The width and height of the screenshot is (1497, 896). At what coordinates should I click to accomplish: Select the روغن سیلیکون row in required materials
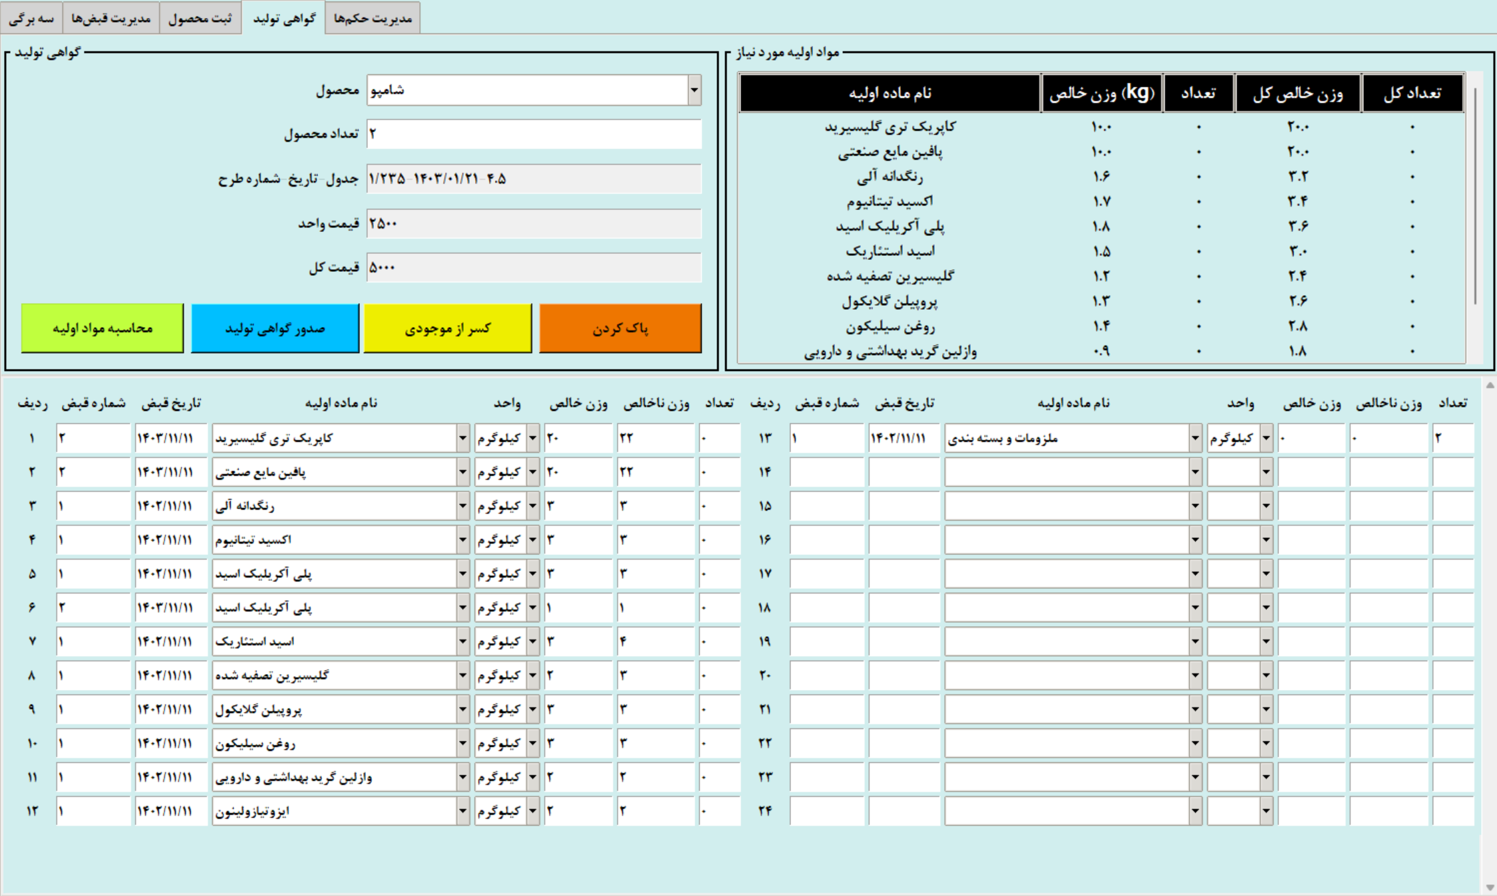(1101, 326)
